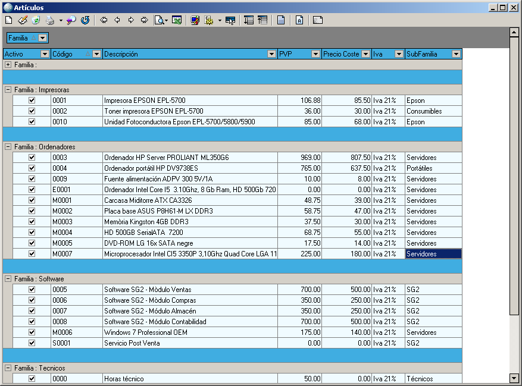522x386 pixels.
Task: Click the print preview magnifier page icon
Action: (x=160, y=20)
